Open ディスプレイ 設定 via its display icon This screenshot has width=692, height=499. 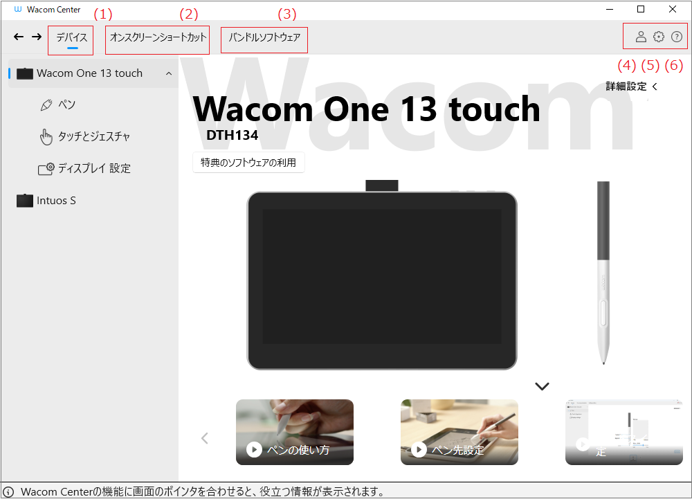pyautogui.click(x=47, y=168)
